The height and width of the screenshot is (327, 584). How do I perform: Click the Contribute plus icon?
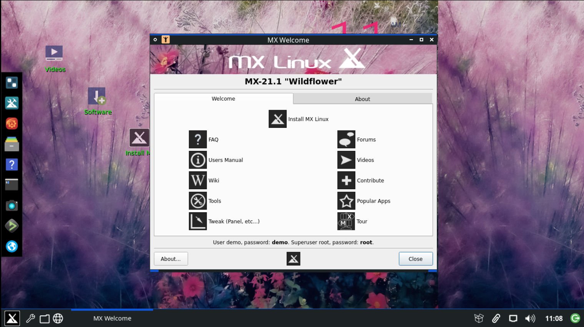[346, 180]
